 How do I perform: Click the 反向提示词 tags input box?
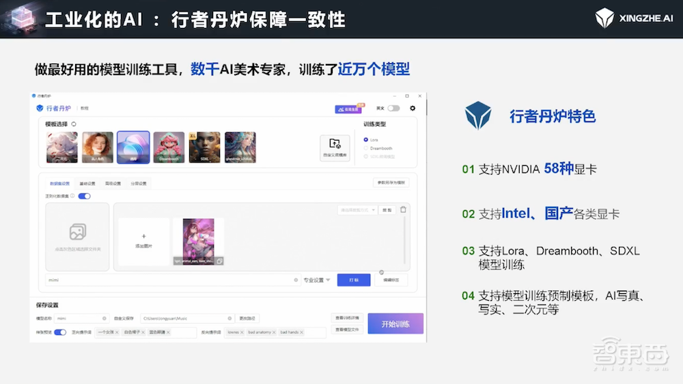(275, 332)
